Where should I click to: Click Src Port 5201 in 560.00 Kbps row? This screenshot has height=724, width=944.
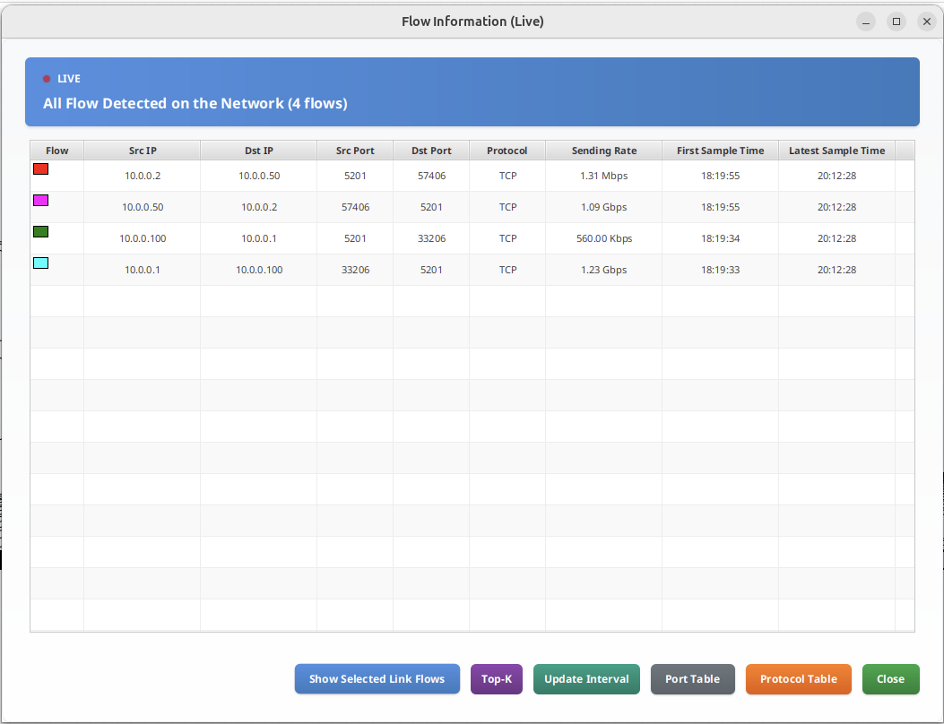coord(355,238)
